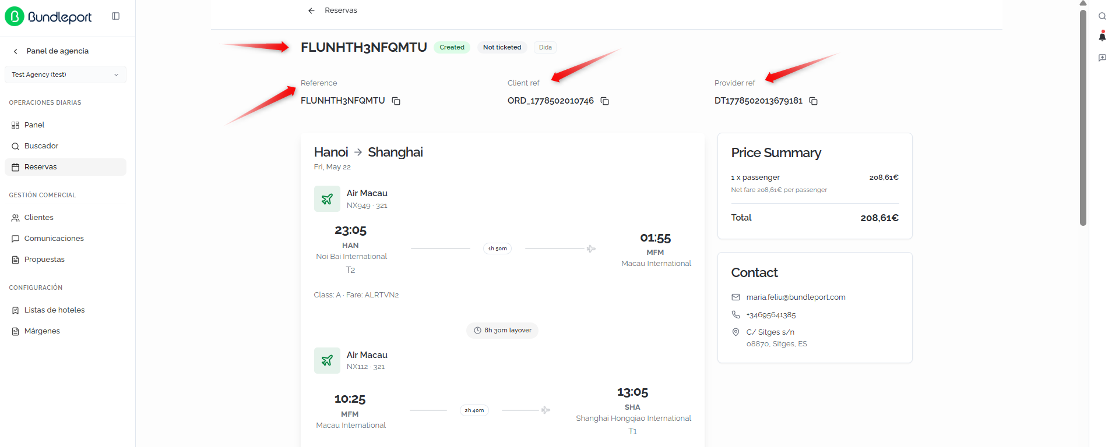Open the Test Agency (test) dropdown

[x=65, y=74]
